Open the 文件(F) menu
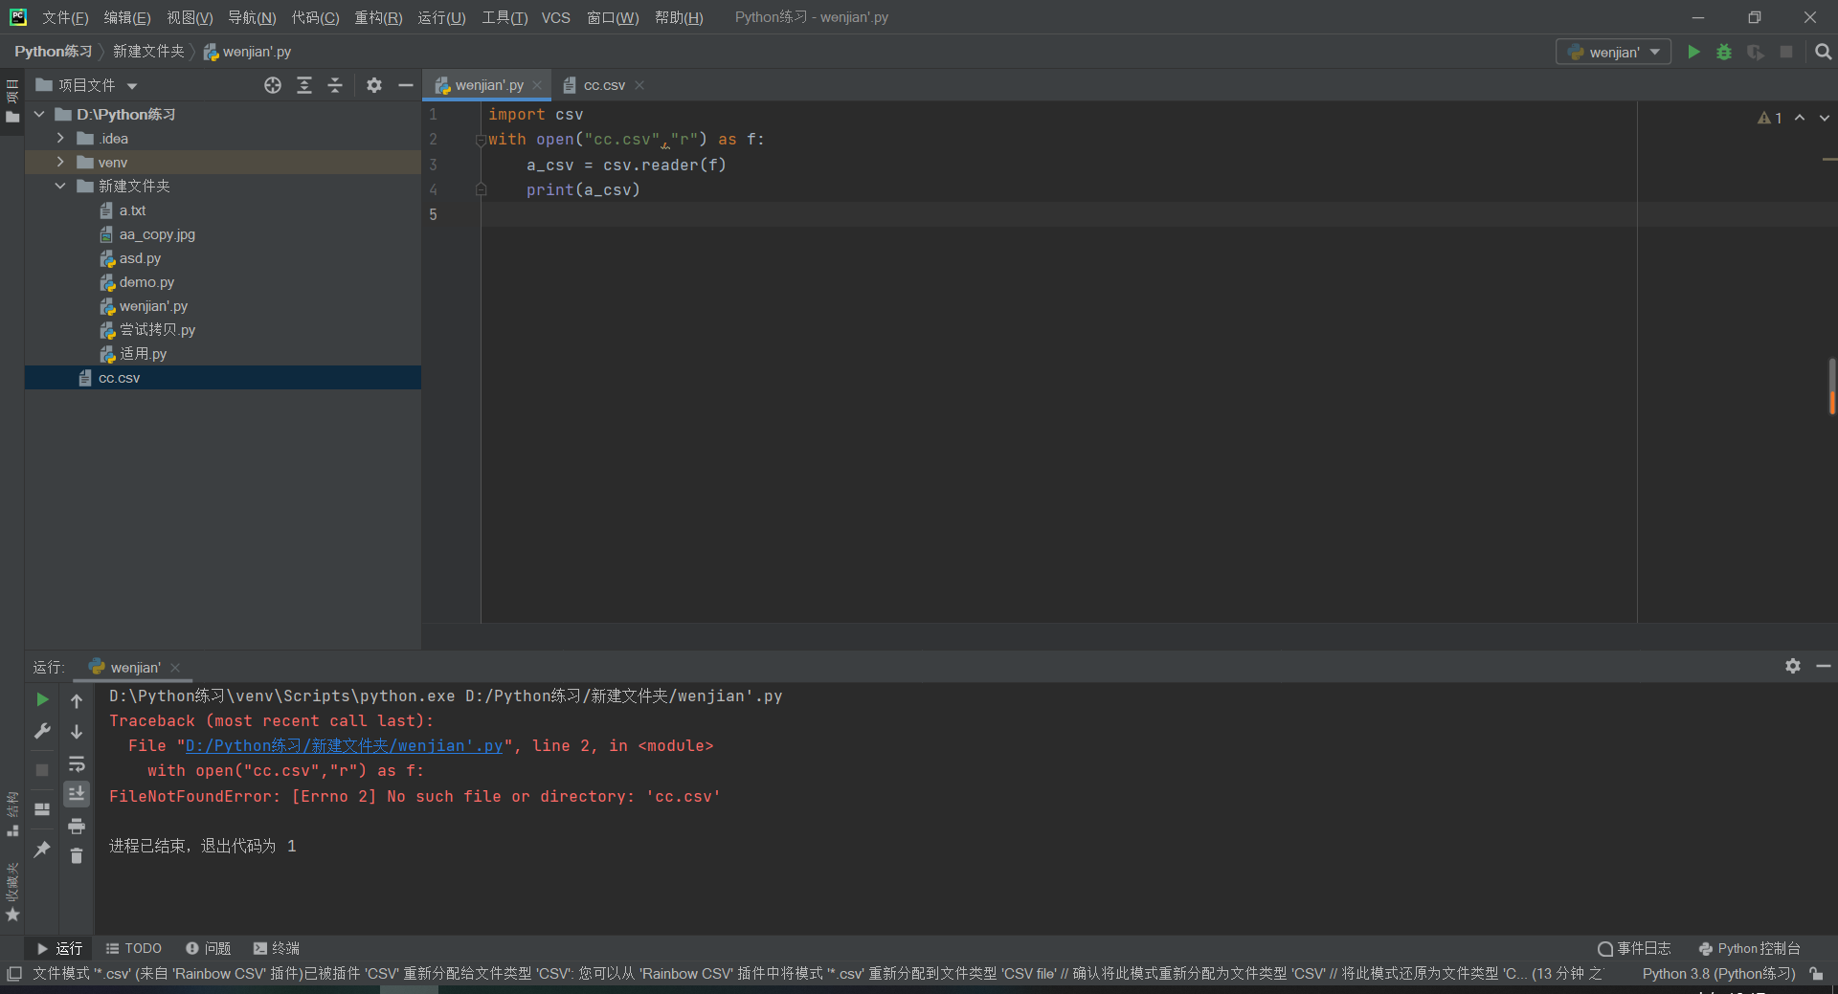 pyautogui.click(x=64, y=17)
